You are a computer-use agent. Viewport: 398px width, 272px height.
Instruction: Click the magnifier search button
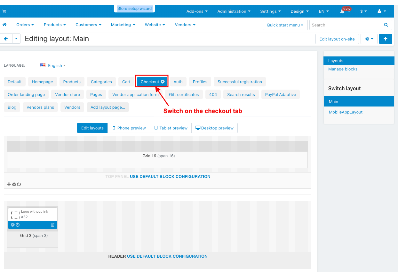pos(386,25)
